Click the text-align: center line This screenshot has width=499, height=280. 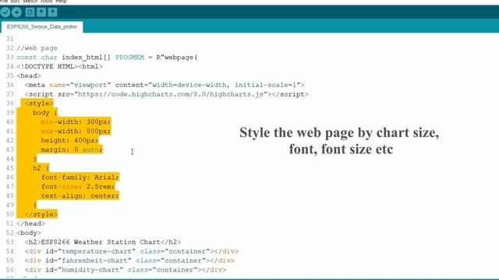[x=80, y=195]
